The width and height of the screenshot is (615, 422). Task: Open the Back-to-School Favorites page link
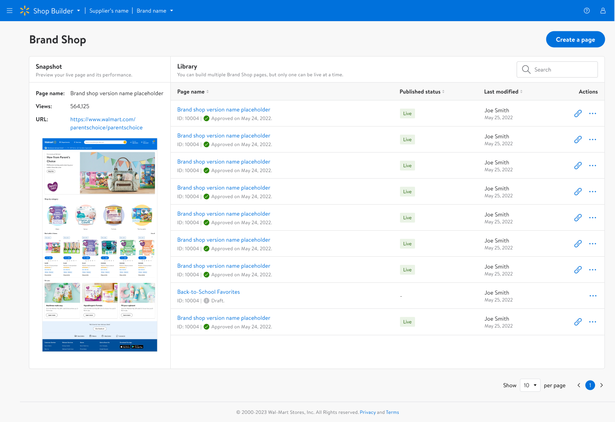(x=208, y=292)
